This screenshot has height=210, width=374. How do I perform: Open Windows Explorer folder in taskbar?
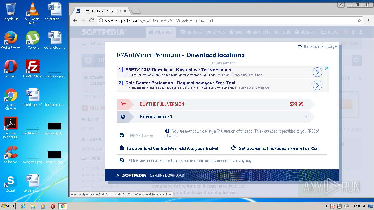(33, 206)
